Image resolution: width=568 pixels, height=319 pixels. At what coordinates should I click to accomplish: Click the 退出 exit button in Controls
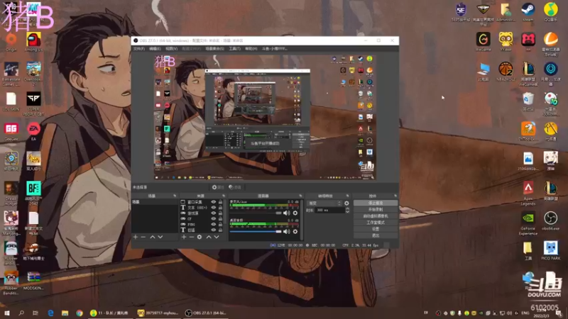(x=376, y=235)
